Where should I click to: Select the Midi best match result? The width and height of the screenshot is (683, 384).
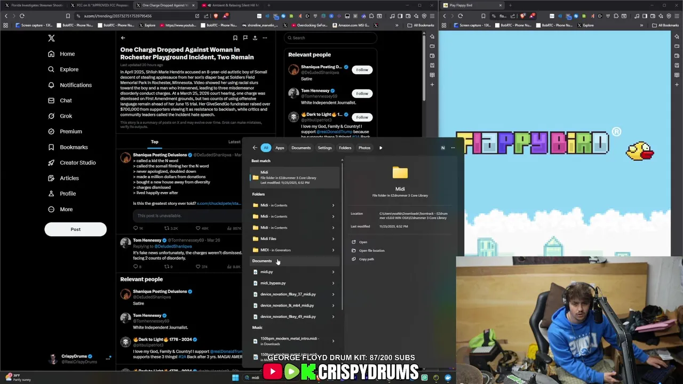[x=294, y=178]
